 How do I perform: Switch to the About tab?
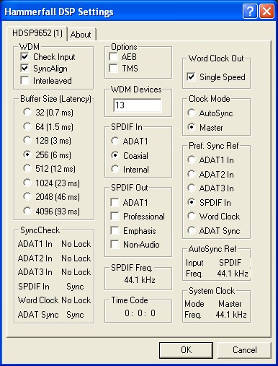81,35
